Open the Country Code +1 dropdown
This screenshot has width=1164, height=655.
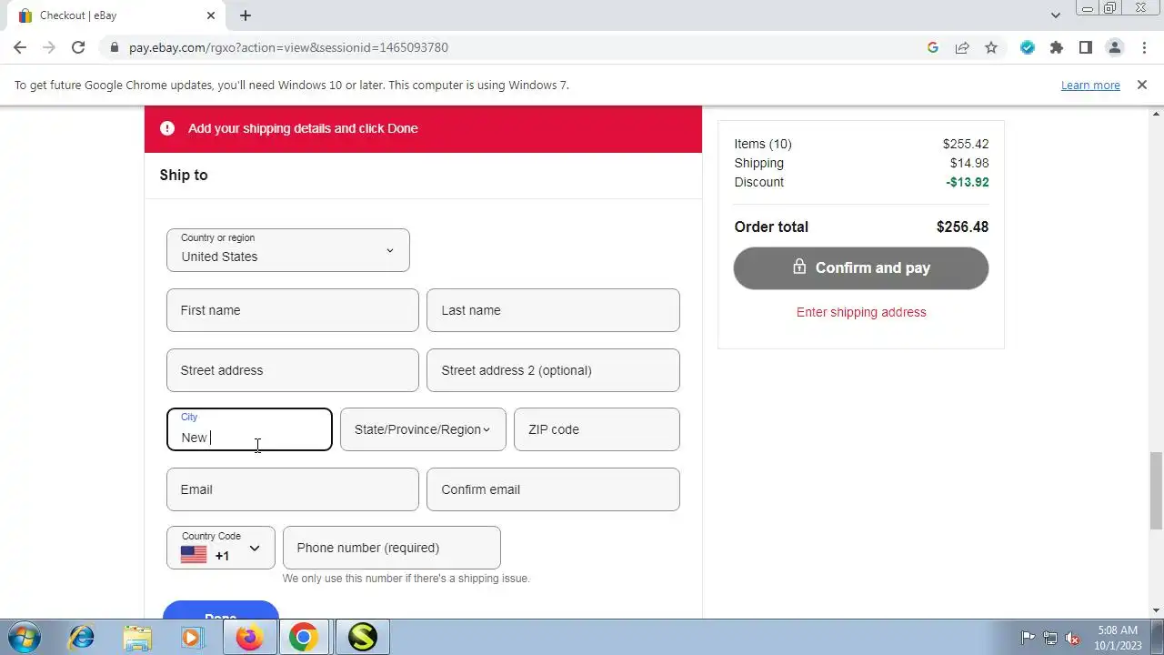(221, 548)
